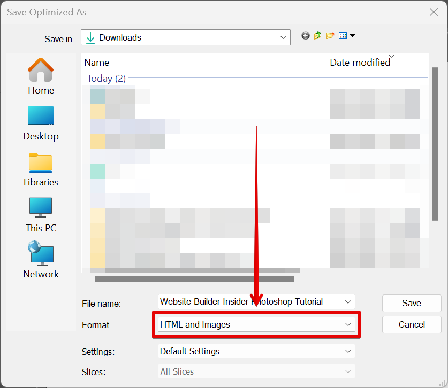448x388 pixels.
Task: Open the View menu icon
Action: pos(343,36)
